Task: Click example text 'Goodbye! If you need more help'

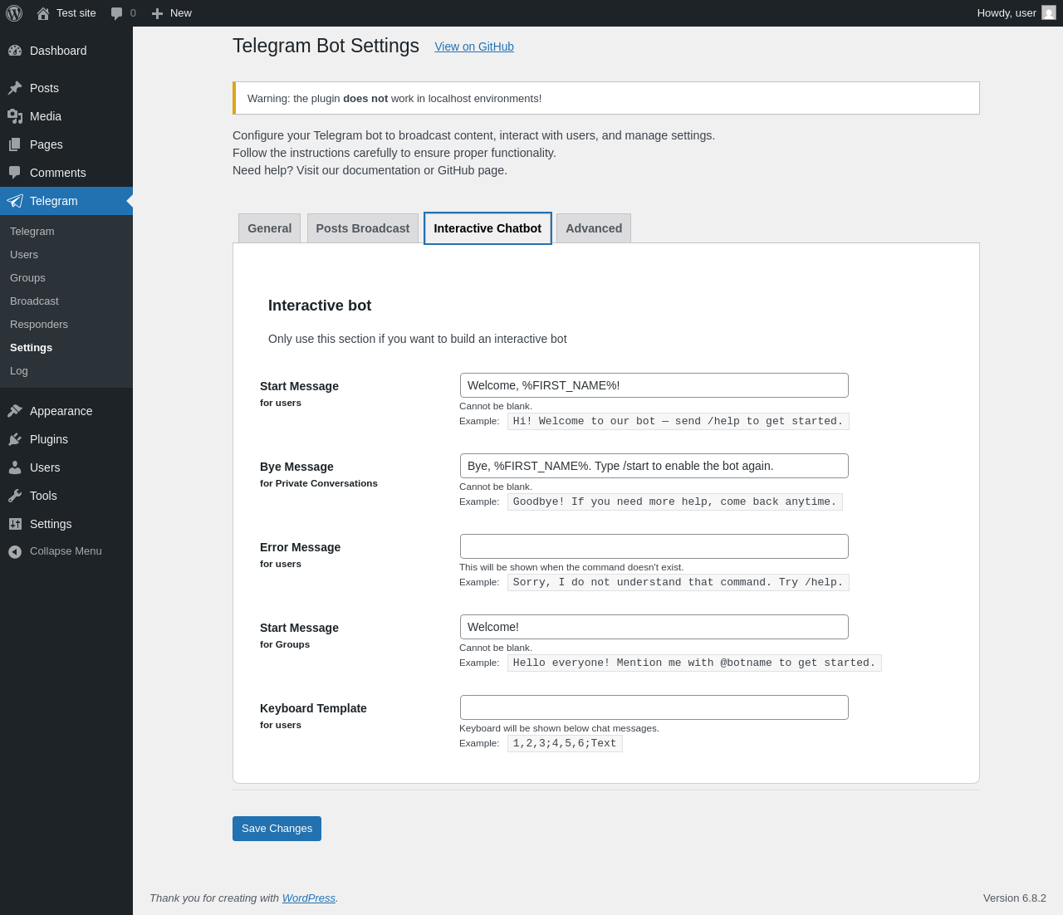Action: coord(675,502)
